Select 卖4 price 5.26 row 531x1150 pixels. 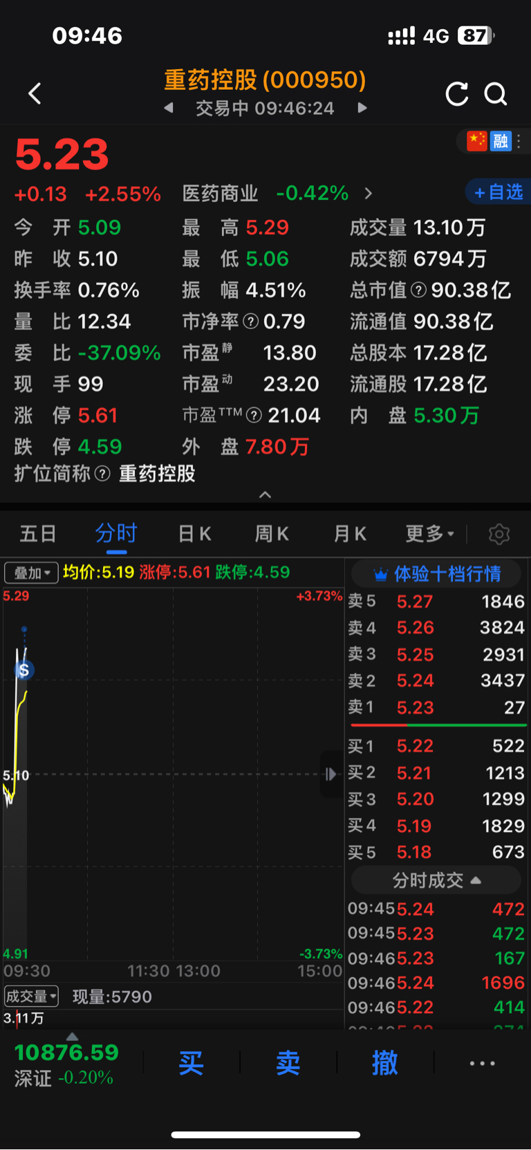pos(436,628)
